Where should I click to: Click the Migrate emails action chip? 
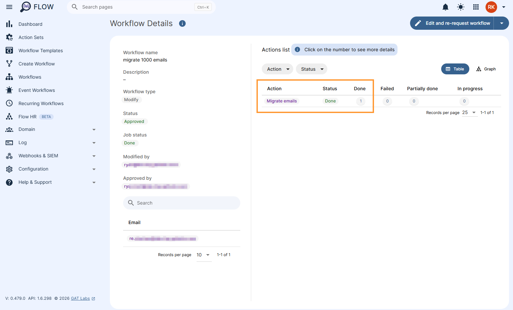coord(282,101)
